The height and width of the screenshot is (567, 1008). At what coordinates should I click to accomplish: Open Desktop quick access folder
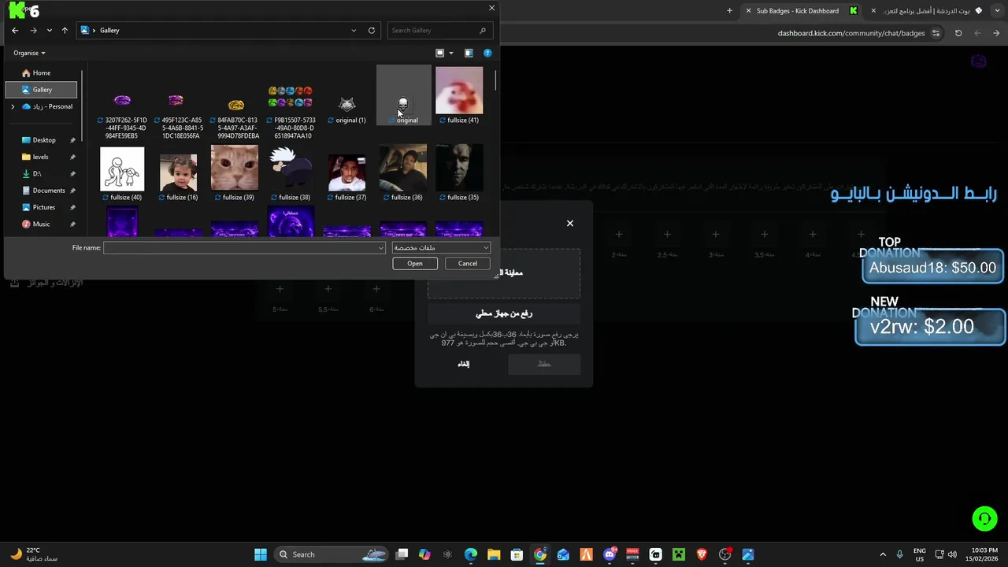(x=44, y=140)
